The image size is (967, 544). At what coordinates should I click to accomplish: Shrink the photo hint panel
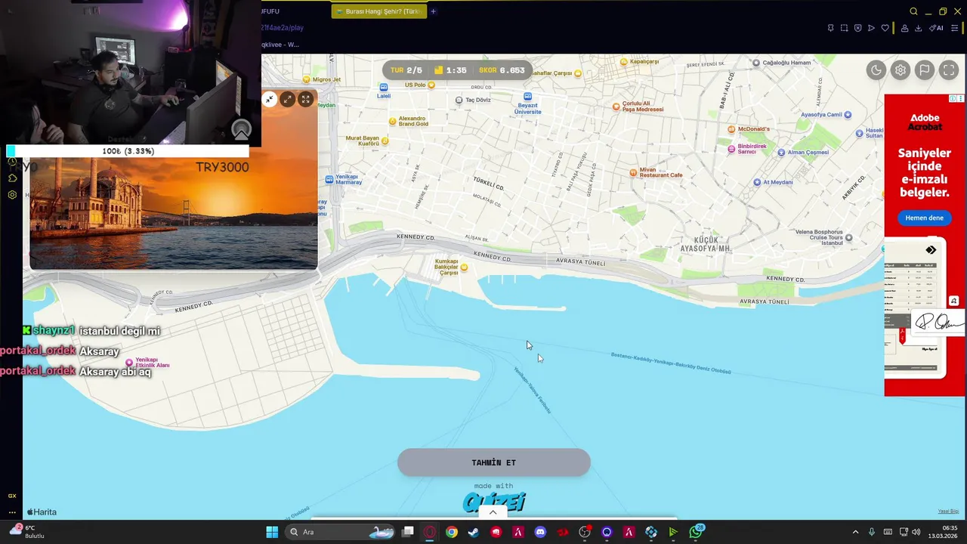coord(270,99)
